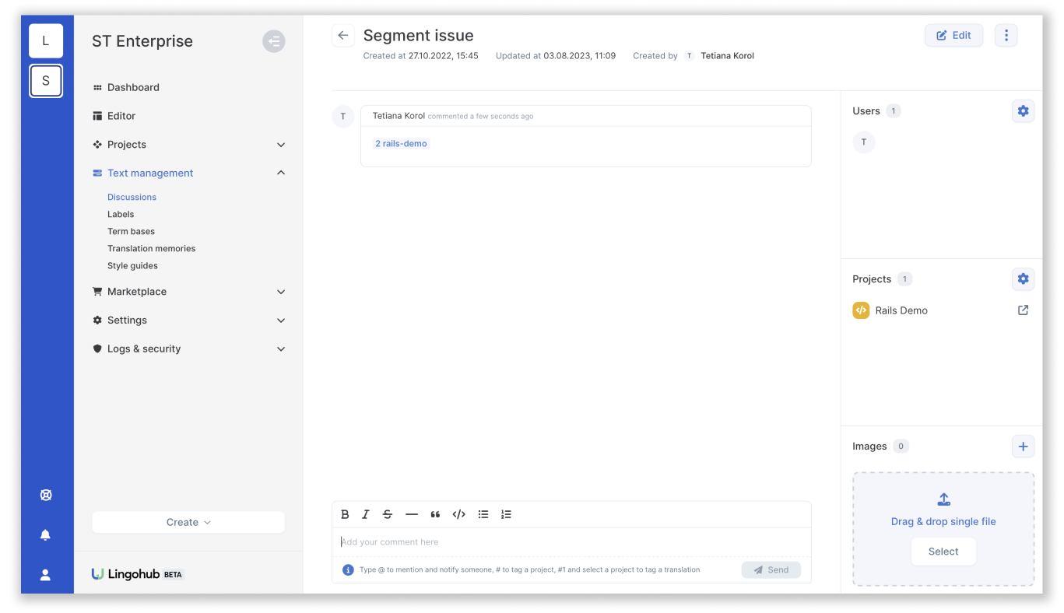Click the upload icon in drop zone
The image size is (1064, 613).
(943, 499)
